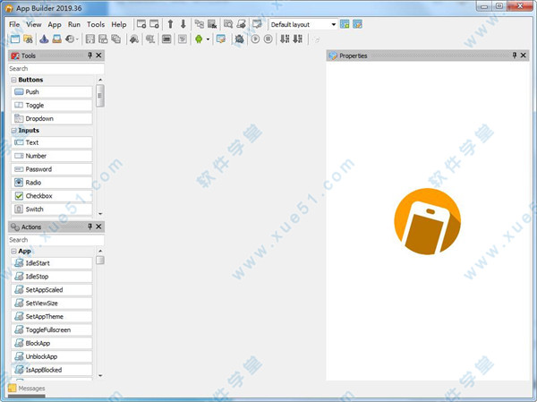
Task: Click the new window icon at toolbar start
Action: click(15, 39)
